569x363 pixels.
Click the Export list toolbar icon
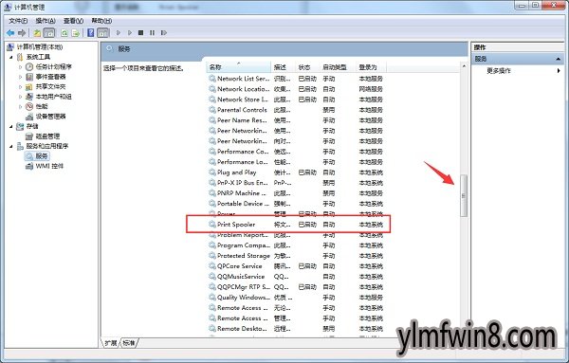tap(76, 33)
